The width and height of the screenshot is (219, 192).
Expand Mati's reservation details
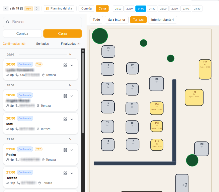(x=72, y=119)
